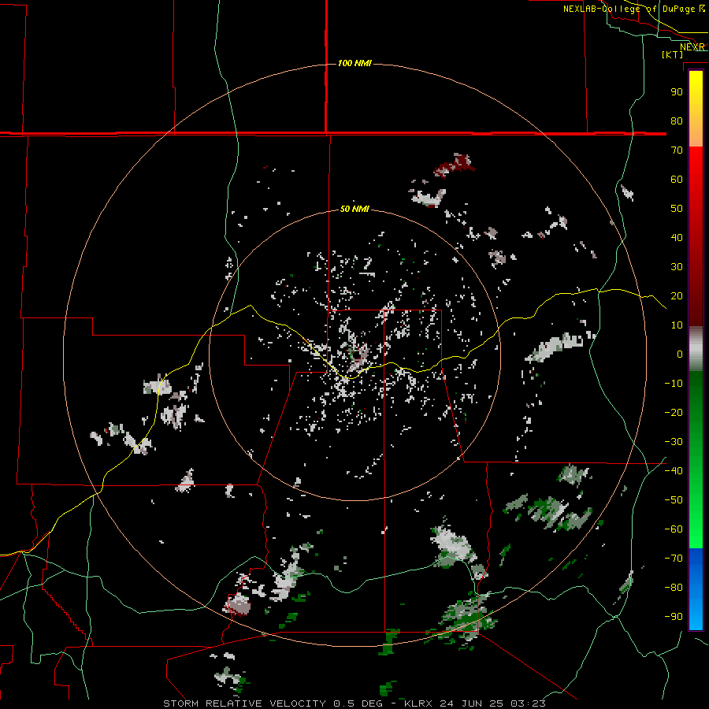Select the -40 scale value
The width and height of the screenshot is (709, 709).
click(674, 471)
